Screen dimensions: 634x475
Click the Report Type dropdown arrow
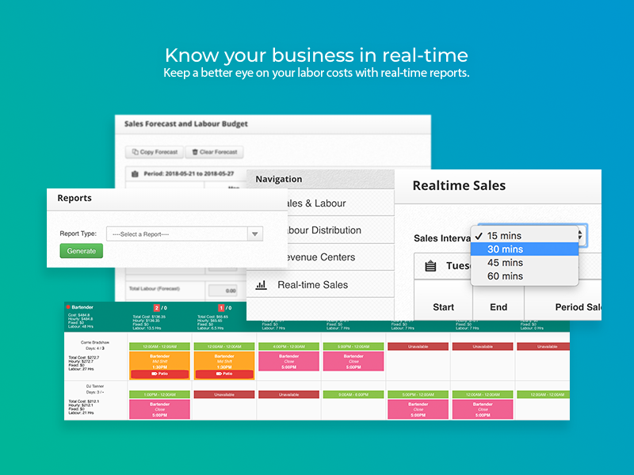pyautogui.click(x=254, y=234)
